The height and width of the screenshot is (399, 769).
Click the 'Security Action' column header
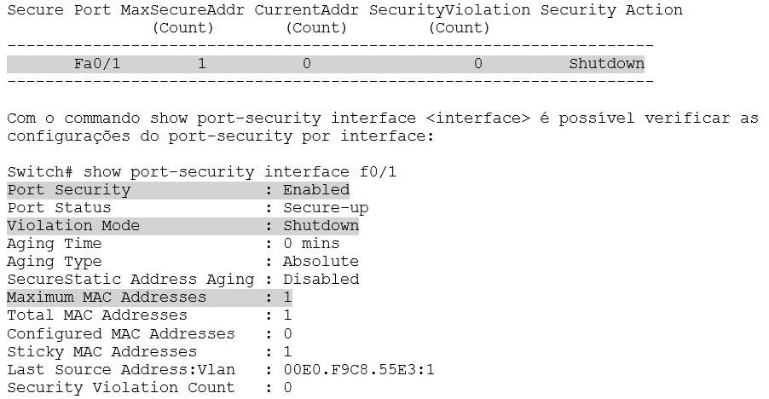pyautogui.click(x=611, y=10)
